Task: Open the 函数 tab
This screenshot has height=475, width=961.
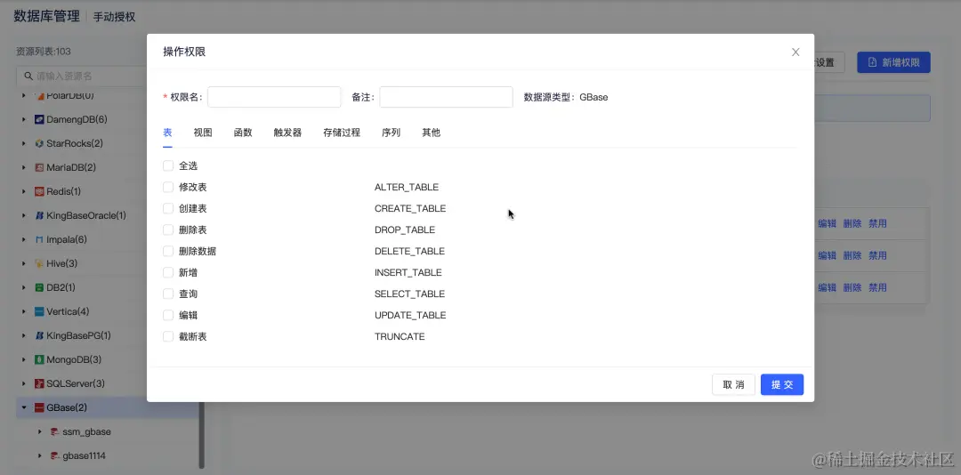Action: 243,133
